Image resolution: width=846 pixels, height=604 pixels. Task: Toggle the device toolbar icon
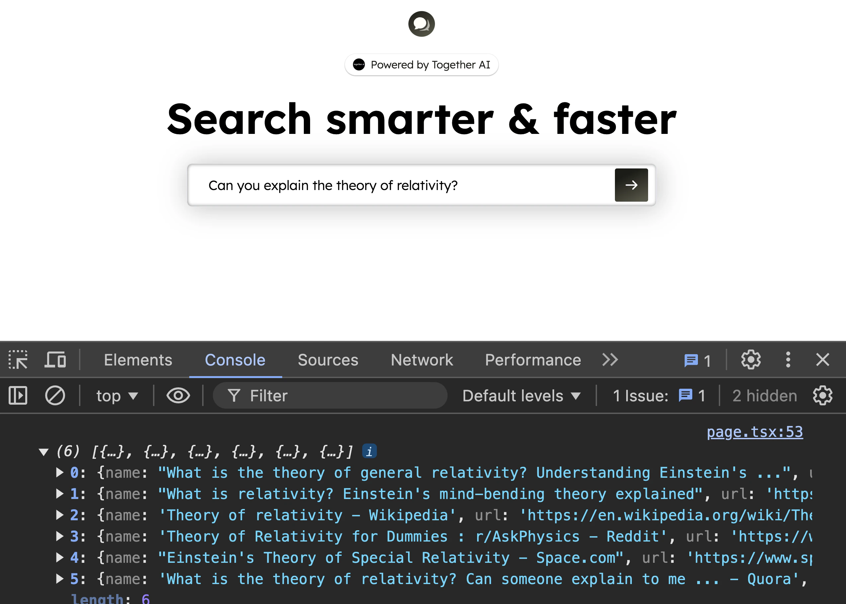pos(55,360)
